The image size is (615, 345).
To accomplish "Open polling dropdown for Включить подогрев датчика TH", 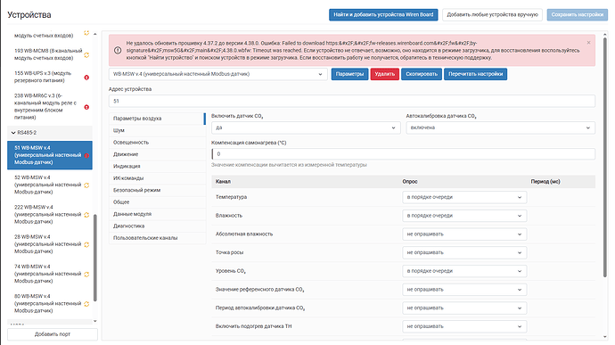I will pos(464,326).
